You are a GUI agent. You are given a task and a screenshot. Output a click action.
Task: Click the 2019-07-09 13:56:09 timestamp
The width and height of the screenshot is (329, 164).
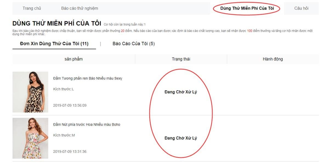pyautogui.click(x=70, y=105)
